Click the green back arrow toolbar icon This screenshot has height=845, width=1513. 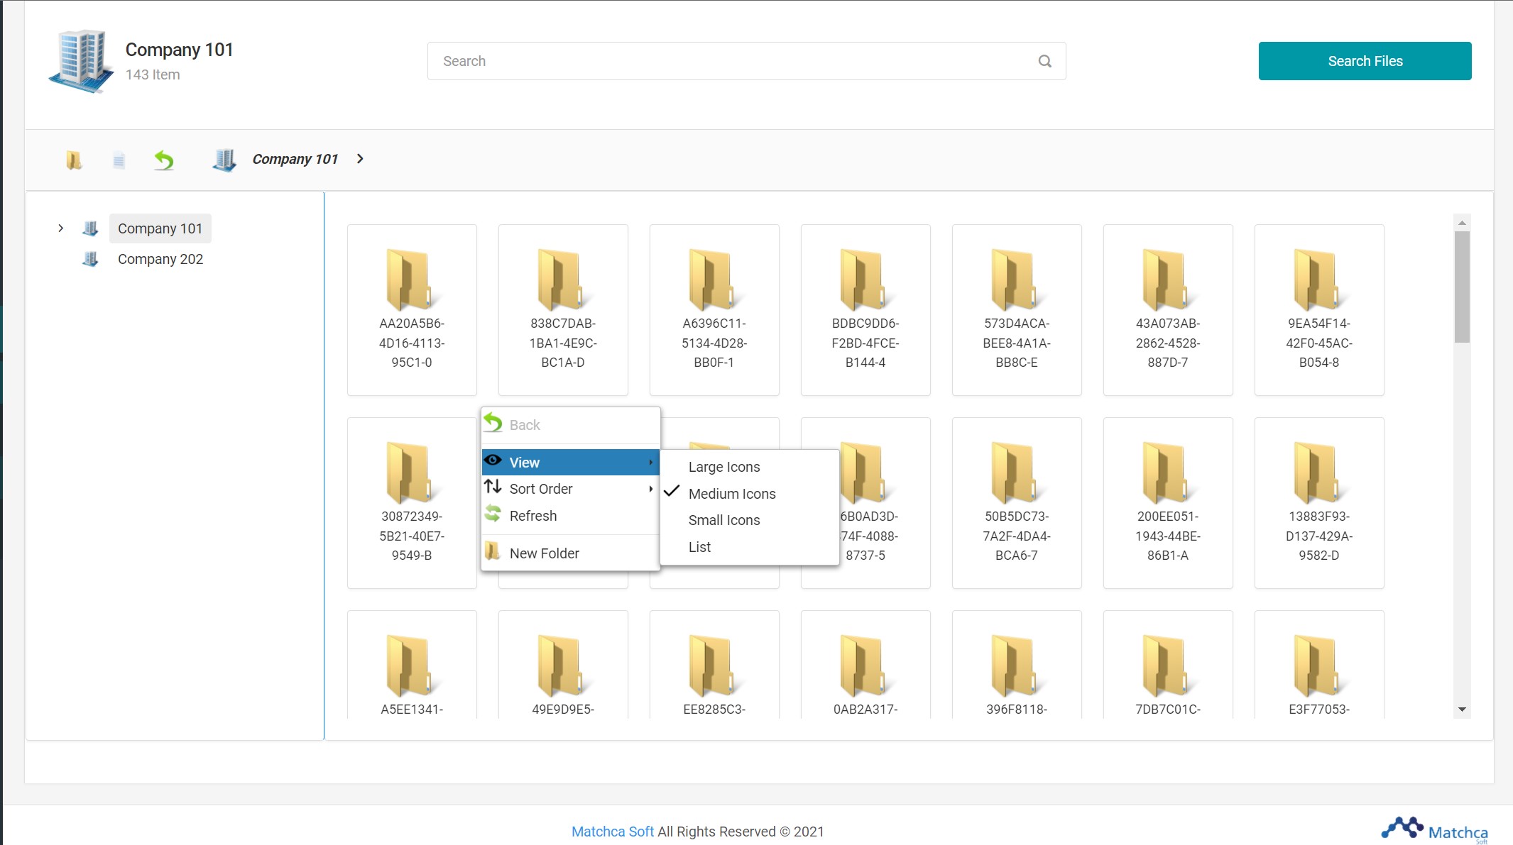tap(164, 160)
